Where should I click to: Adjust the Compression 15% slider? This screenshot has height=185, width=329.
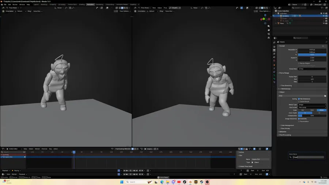coord(312,116)
